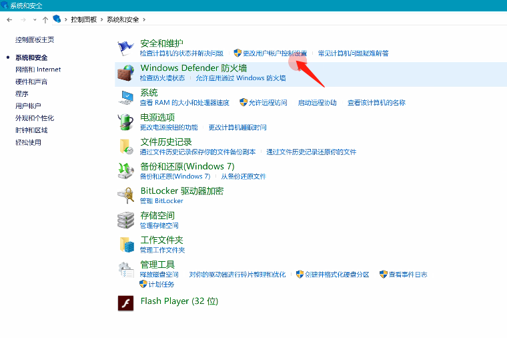Click the System computer monitor icon
Viewport: 507px width, 338px height.
click(125, 97)
